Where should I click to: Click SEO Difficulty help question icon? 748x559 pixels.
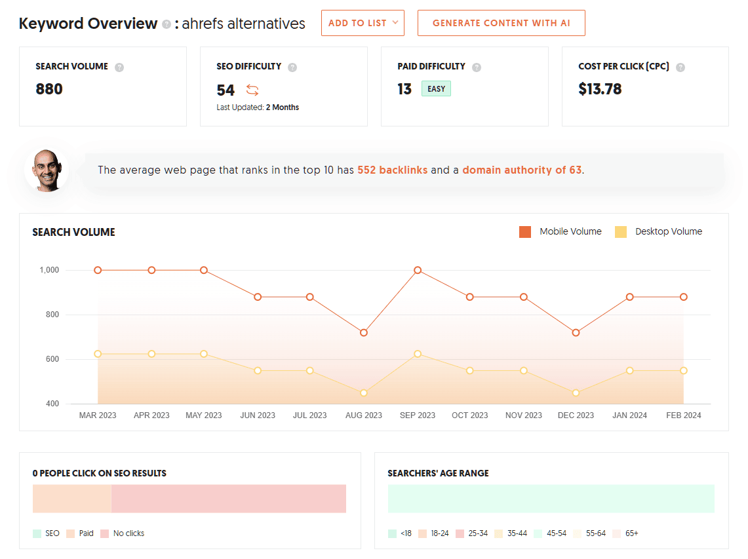coord(292,67)
